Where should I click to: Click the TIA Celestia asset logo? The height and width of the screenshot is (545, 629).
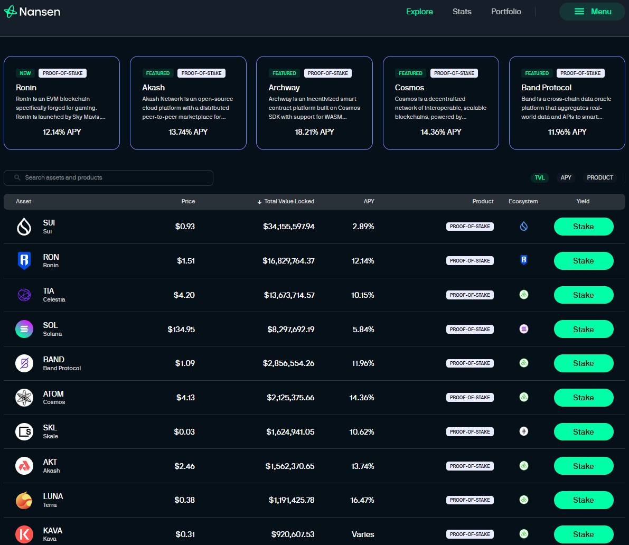pyautogui.click(x=24, y=295)
